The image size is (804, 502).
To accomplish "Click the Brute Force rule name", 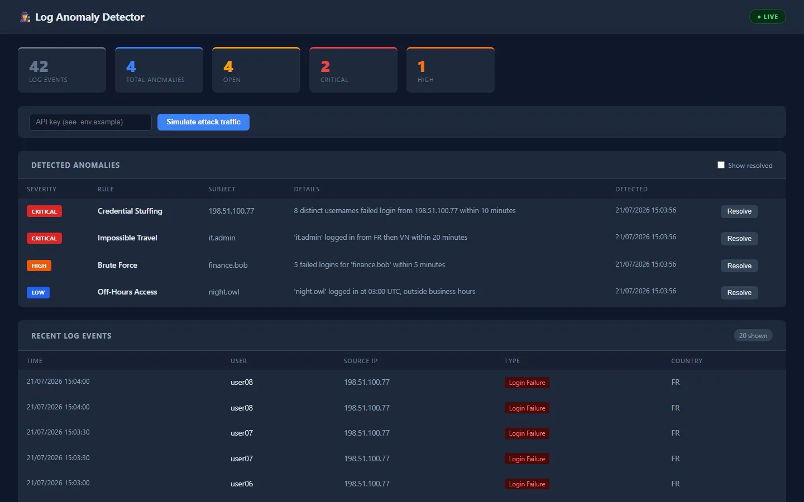I will [x=117, y=265].
